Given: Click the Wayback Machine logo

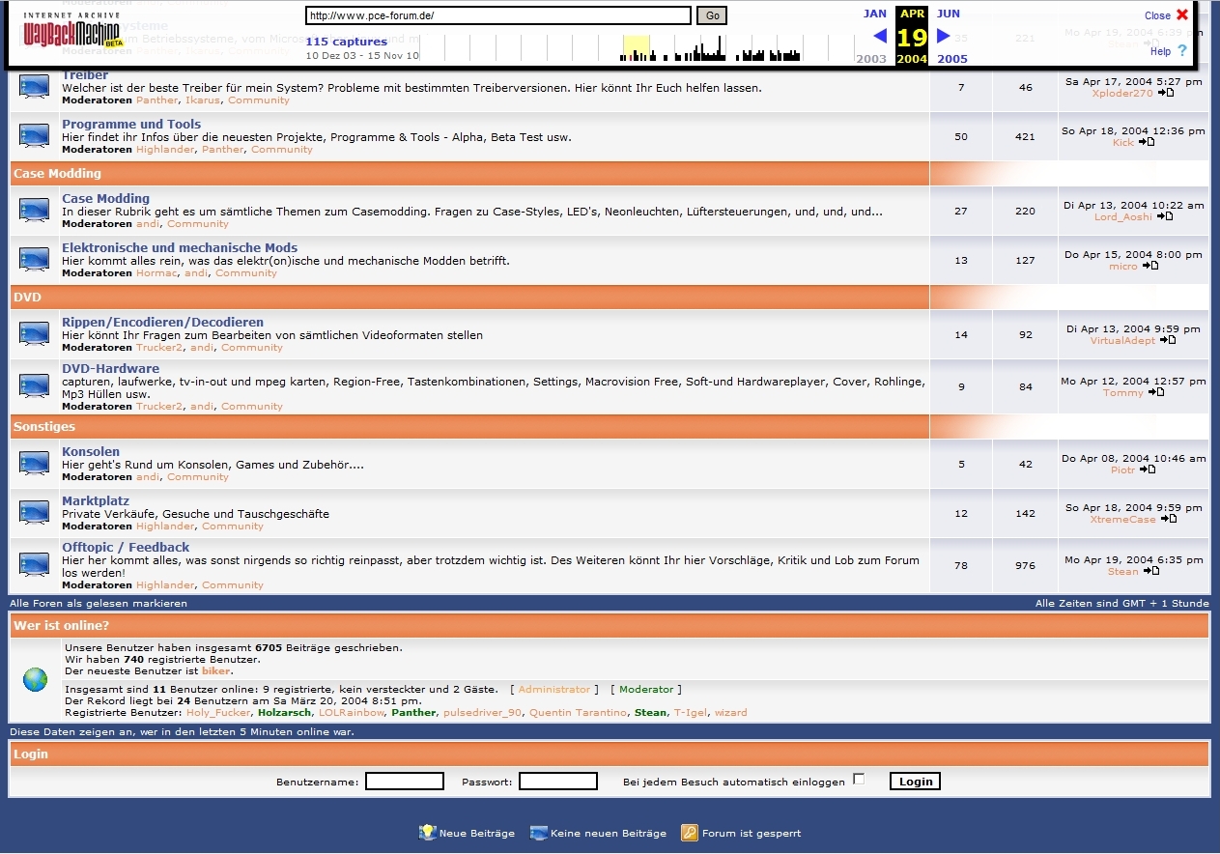Looking at the screenshot, I should coord(73,35).
